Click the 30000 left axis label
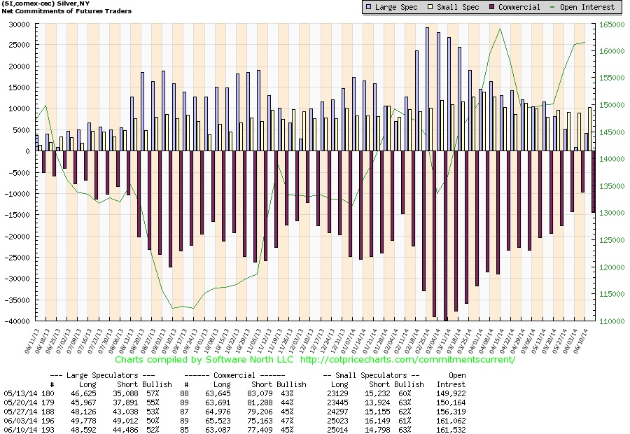630x434 pixels. 20,24
